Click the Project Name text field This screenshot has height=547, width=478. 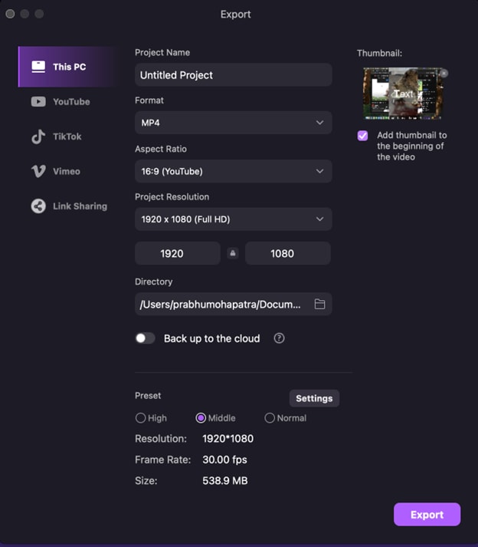tap(233, 75)
